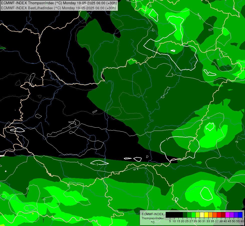Click legend tick value 55
The width and height of the screenshot is (245, 226).
click(238, 221)
